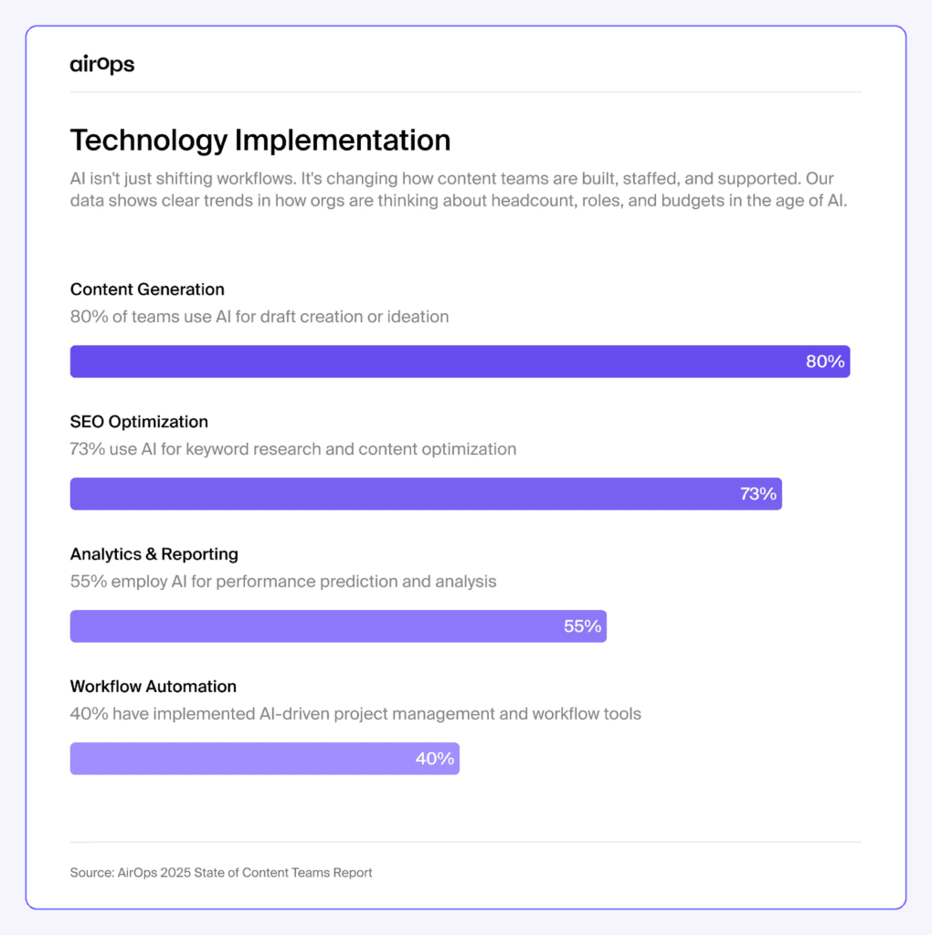Select the SEO Optimization label

point(139,422)
